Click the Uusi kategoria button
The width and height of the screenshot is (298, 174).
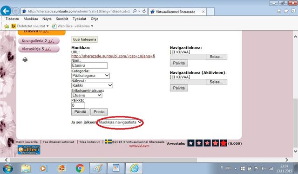(85, 39)
